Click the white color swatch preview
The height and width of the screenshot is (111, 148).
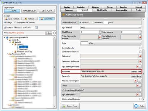tap(84, 43)
